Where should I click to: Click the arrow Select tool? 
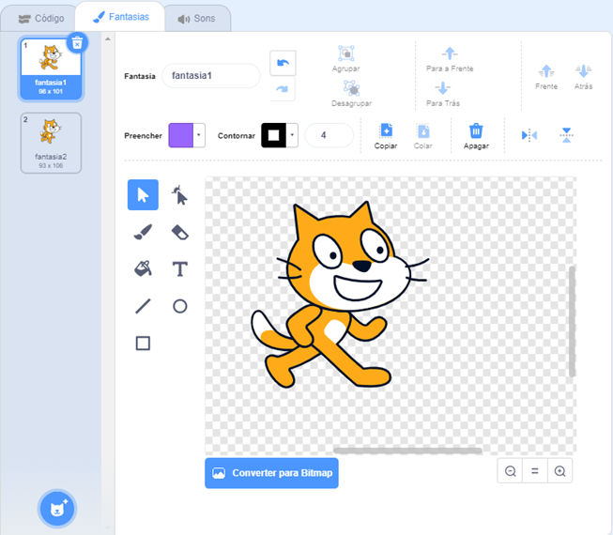point(143,195)
